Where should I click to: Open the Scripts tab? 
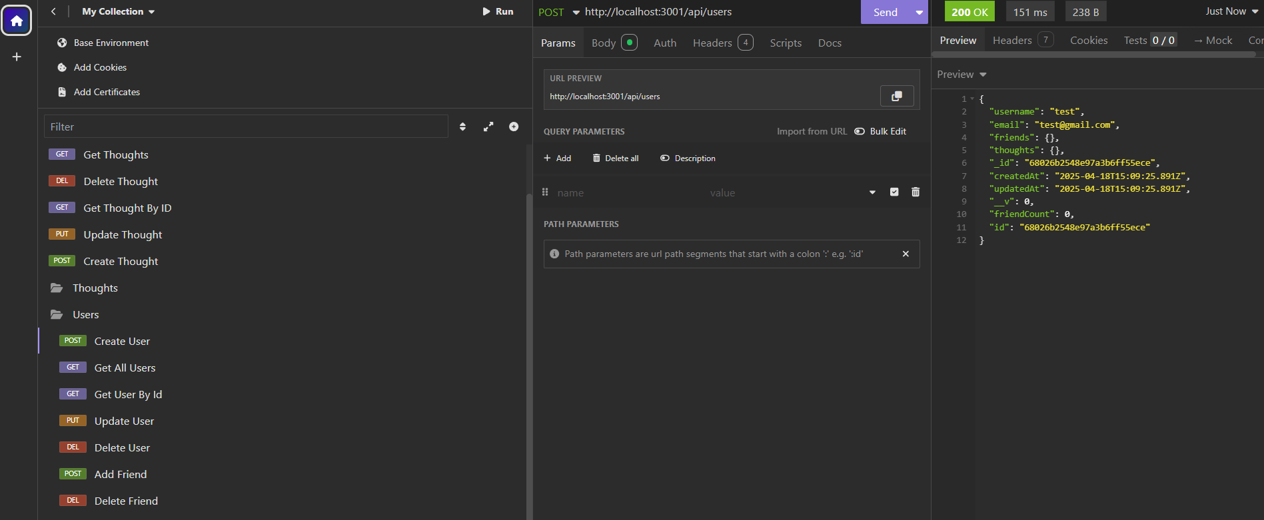pos(786,43)
